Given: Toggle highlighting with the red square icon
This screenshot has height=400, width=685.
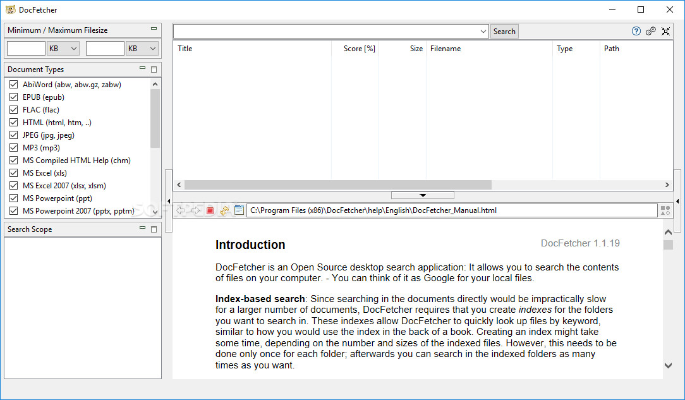Looking at the screenshot, I should tap(210, 210).
